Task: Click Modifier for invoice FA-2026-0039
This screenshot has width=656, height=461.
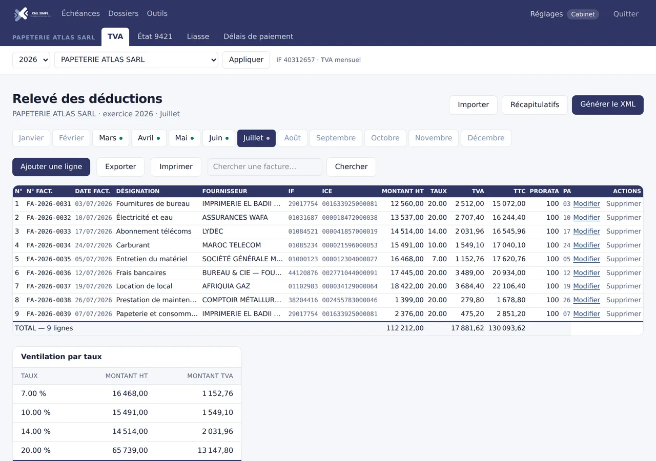Action: (586, 314)
